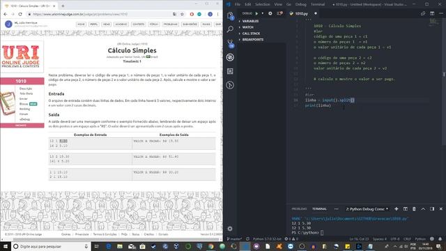This screenshot has height=251, width=446.
Task: Open the Edit menu in VS Code
Action: tap(248, 4)
